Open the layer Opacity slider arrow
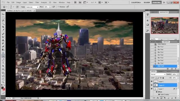The width and height of the screenshot is (180, 101). (177, 74)
